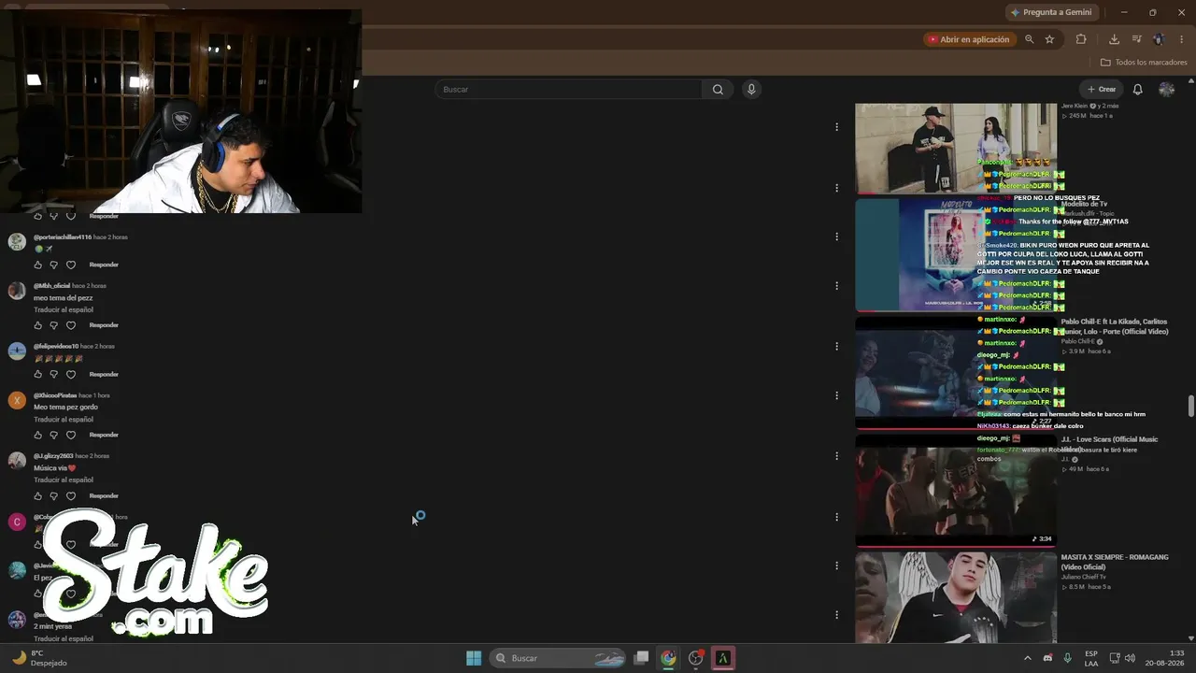Translate the 'meo tema del pezz' comment
The image size is (1196, 673).
(x=64, y=309)
